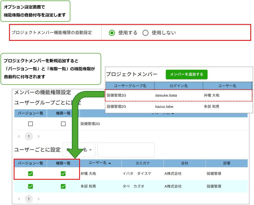This screenshot has height=205, width=254.
Task: Check バージョン一覧 box for 設備管理2G group
Action: pos(31,124)
